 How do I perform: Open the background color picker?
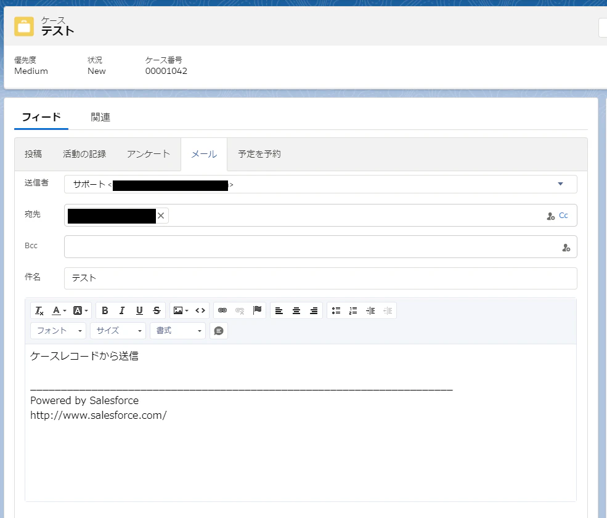tap(81, 310)
